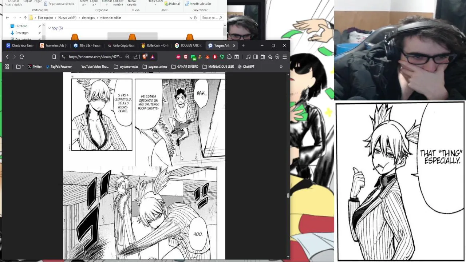Switch to Frameless Ads tab
The height and width of the screenshot is (262, 466).
[54, 45]
